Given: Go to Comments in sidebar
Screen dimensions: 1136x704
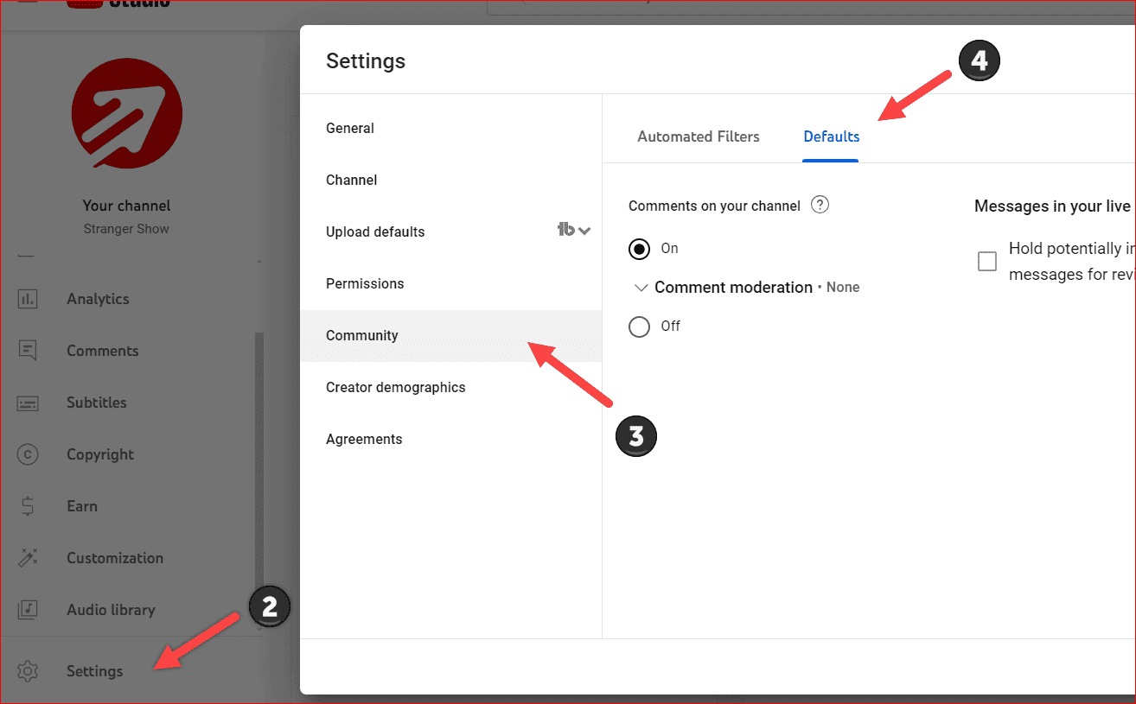Looking at the screenshot, I should point(103,351).
